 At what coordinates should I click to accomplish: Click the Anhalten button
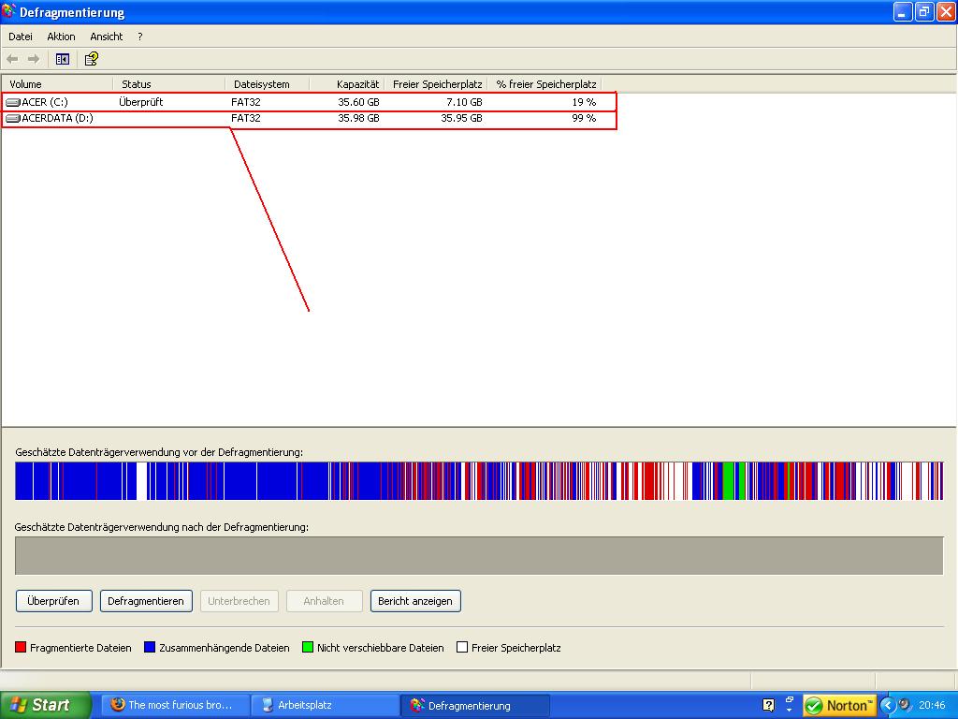point(324,601)
